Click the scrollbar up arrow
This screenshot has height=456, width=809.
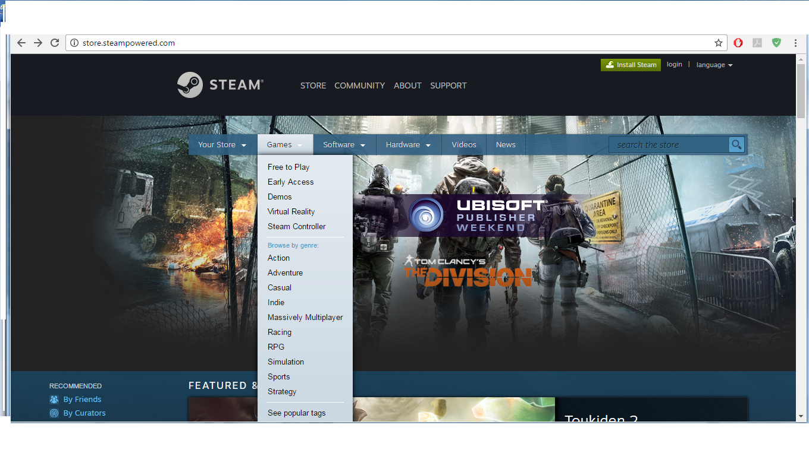click(800, 58)
